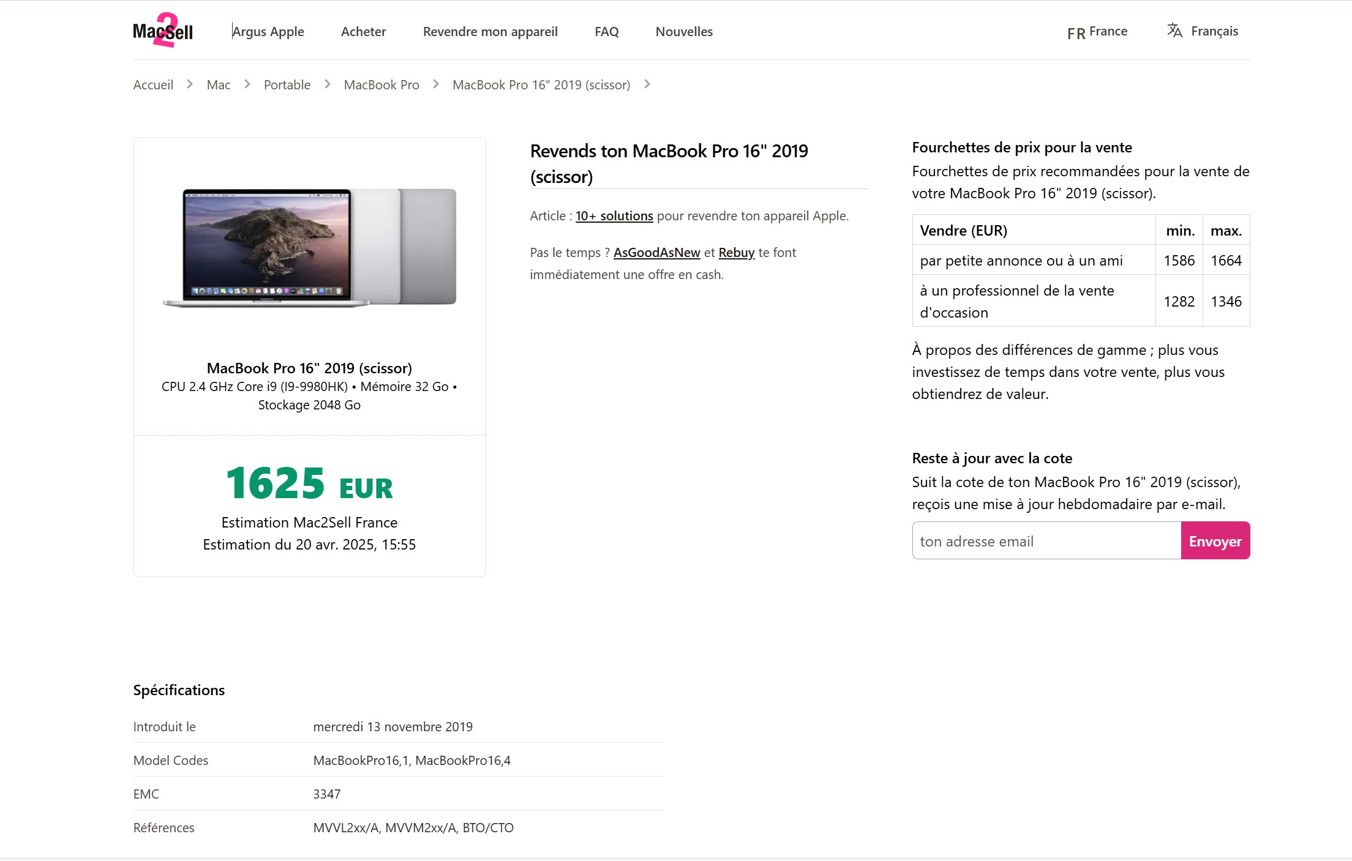Go to Portable breadcrumb link

coord(287,84)
